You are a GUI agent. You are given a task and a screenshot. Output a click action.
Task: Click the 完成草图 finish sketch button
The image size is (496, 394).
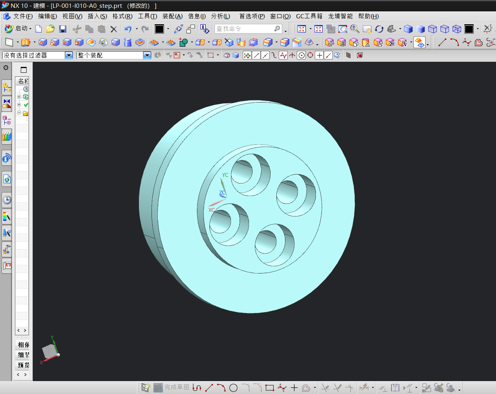(x=171, y=387)
